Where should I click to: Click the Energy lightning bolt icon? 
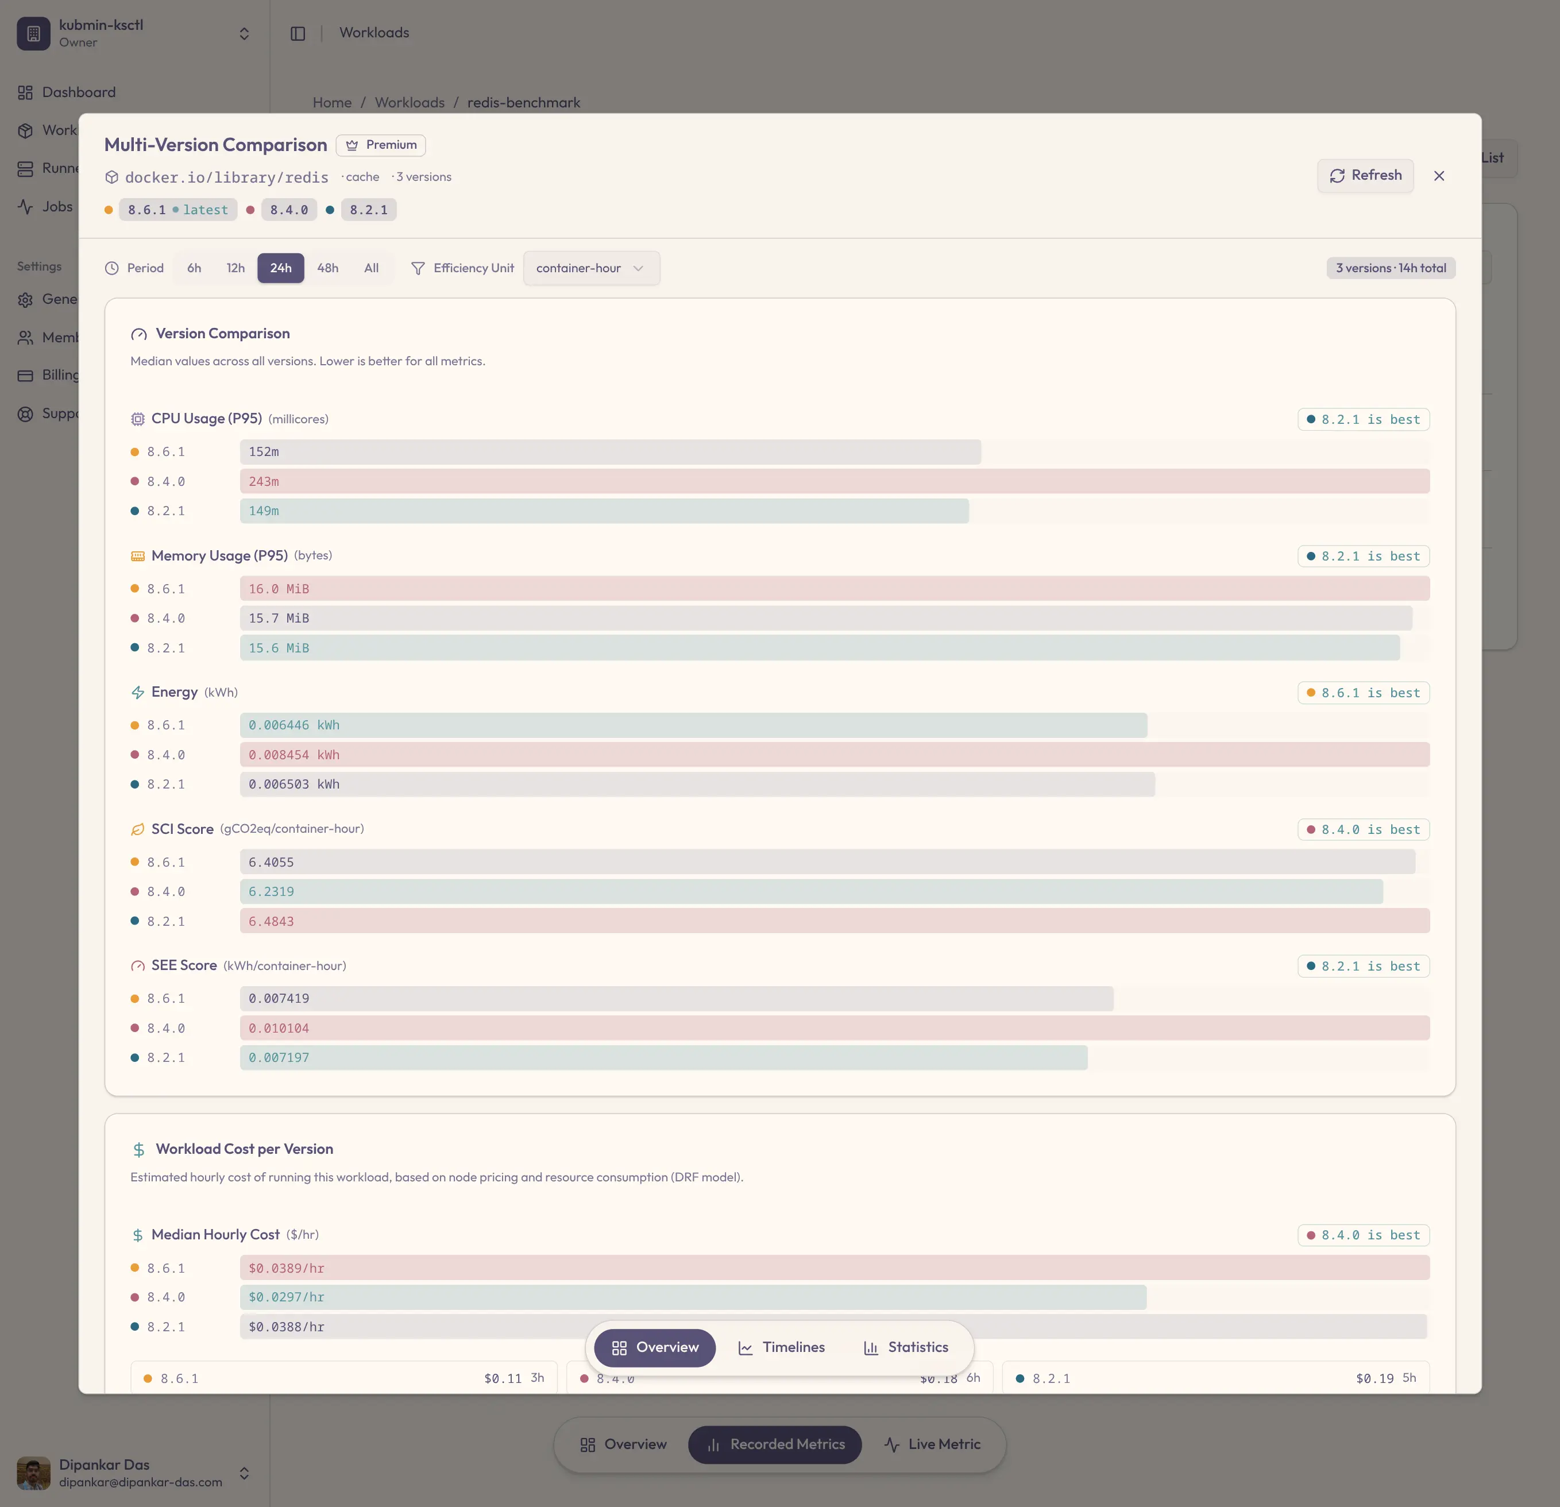(138, 692)
